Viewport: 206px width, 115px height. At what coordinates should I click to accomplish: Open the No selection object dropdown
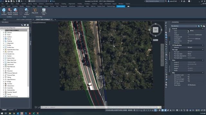click(184, 26)
